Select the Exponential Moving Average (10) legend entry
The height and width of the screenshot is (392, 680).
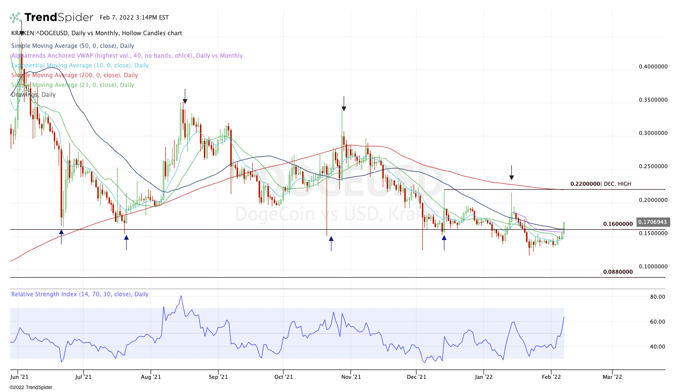(x=80, y=65)
